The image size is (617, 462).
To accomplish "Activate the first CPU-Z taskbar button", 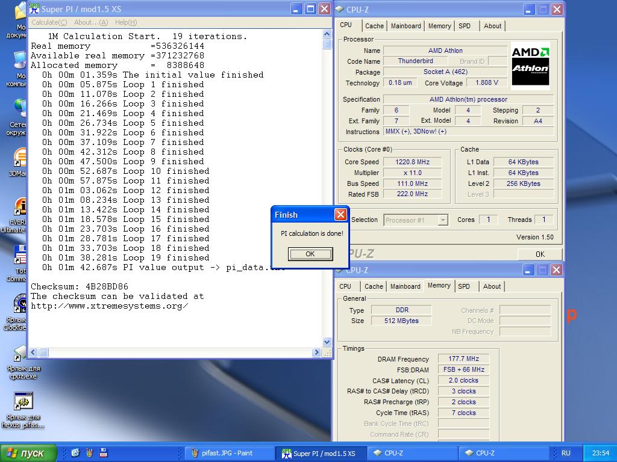I will [x=413, y=453].
